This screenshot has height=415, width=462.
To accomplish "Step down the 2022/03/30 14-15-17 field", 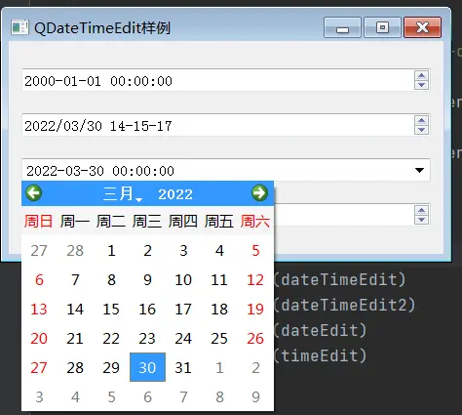I will [422, 130].
